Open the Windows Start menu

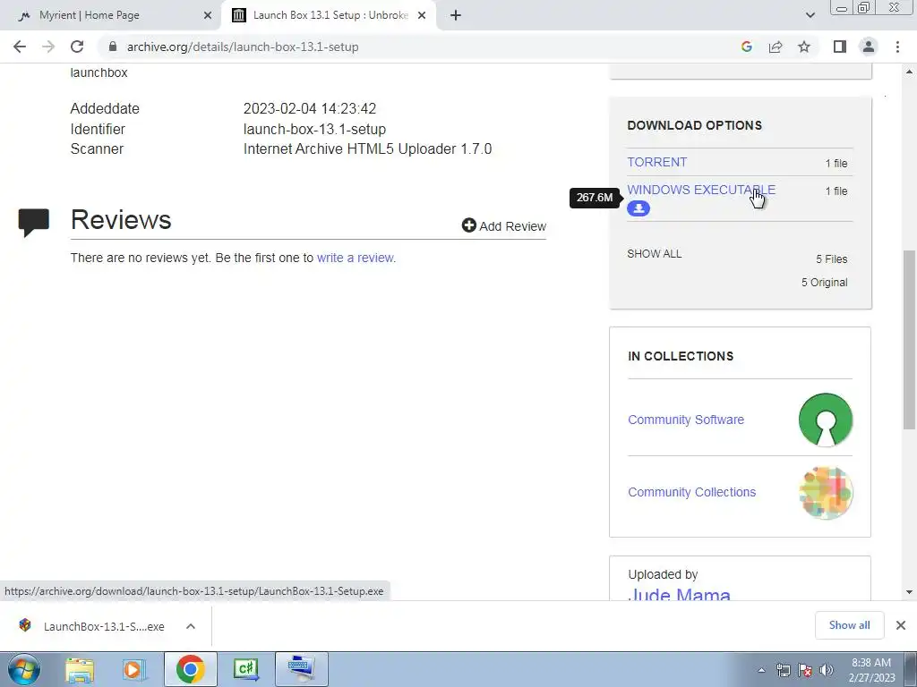pyautogui.click(x=23, y=669)
